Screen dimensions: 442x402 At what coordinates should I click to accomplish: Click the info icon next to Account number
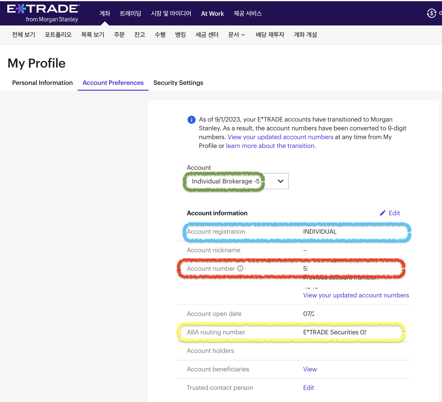(240, 268)
